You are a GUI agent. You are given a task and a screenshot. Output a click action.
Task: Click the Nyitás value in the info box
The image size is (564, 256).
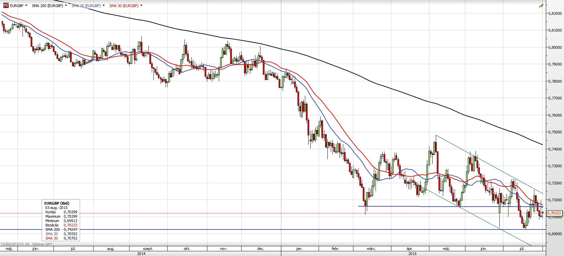tap(70, 212)
